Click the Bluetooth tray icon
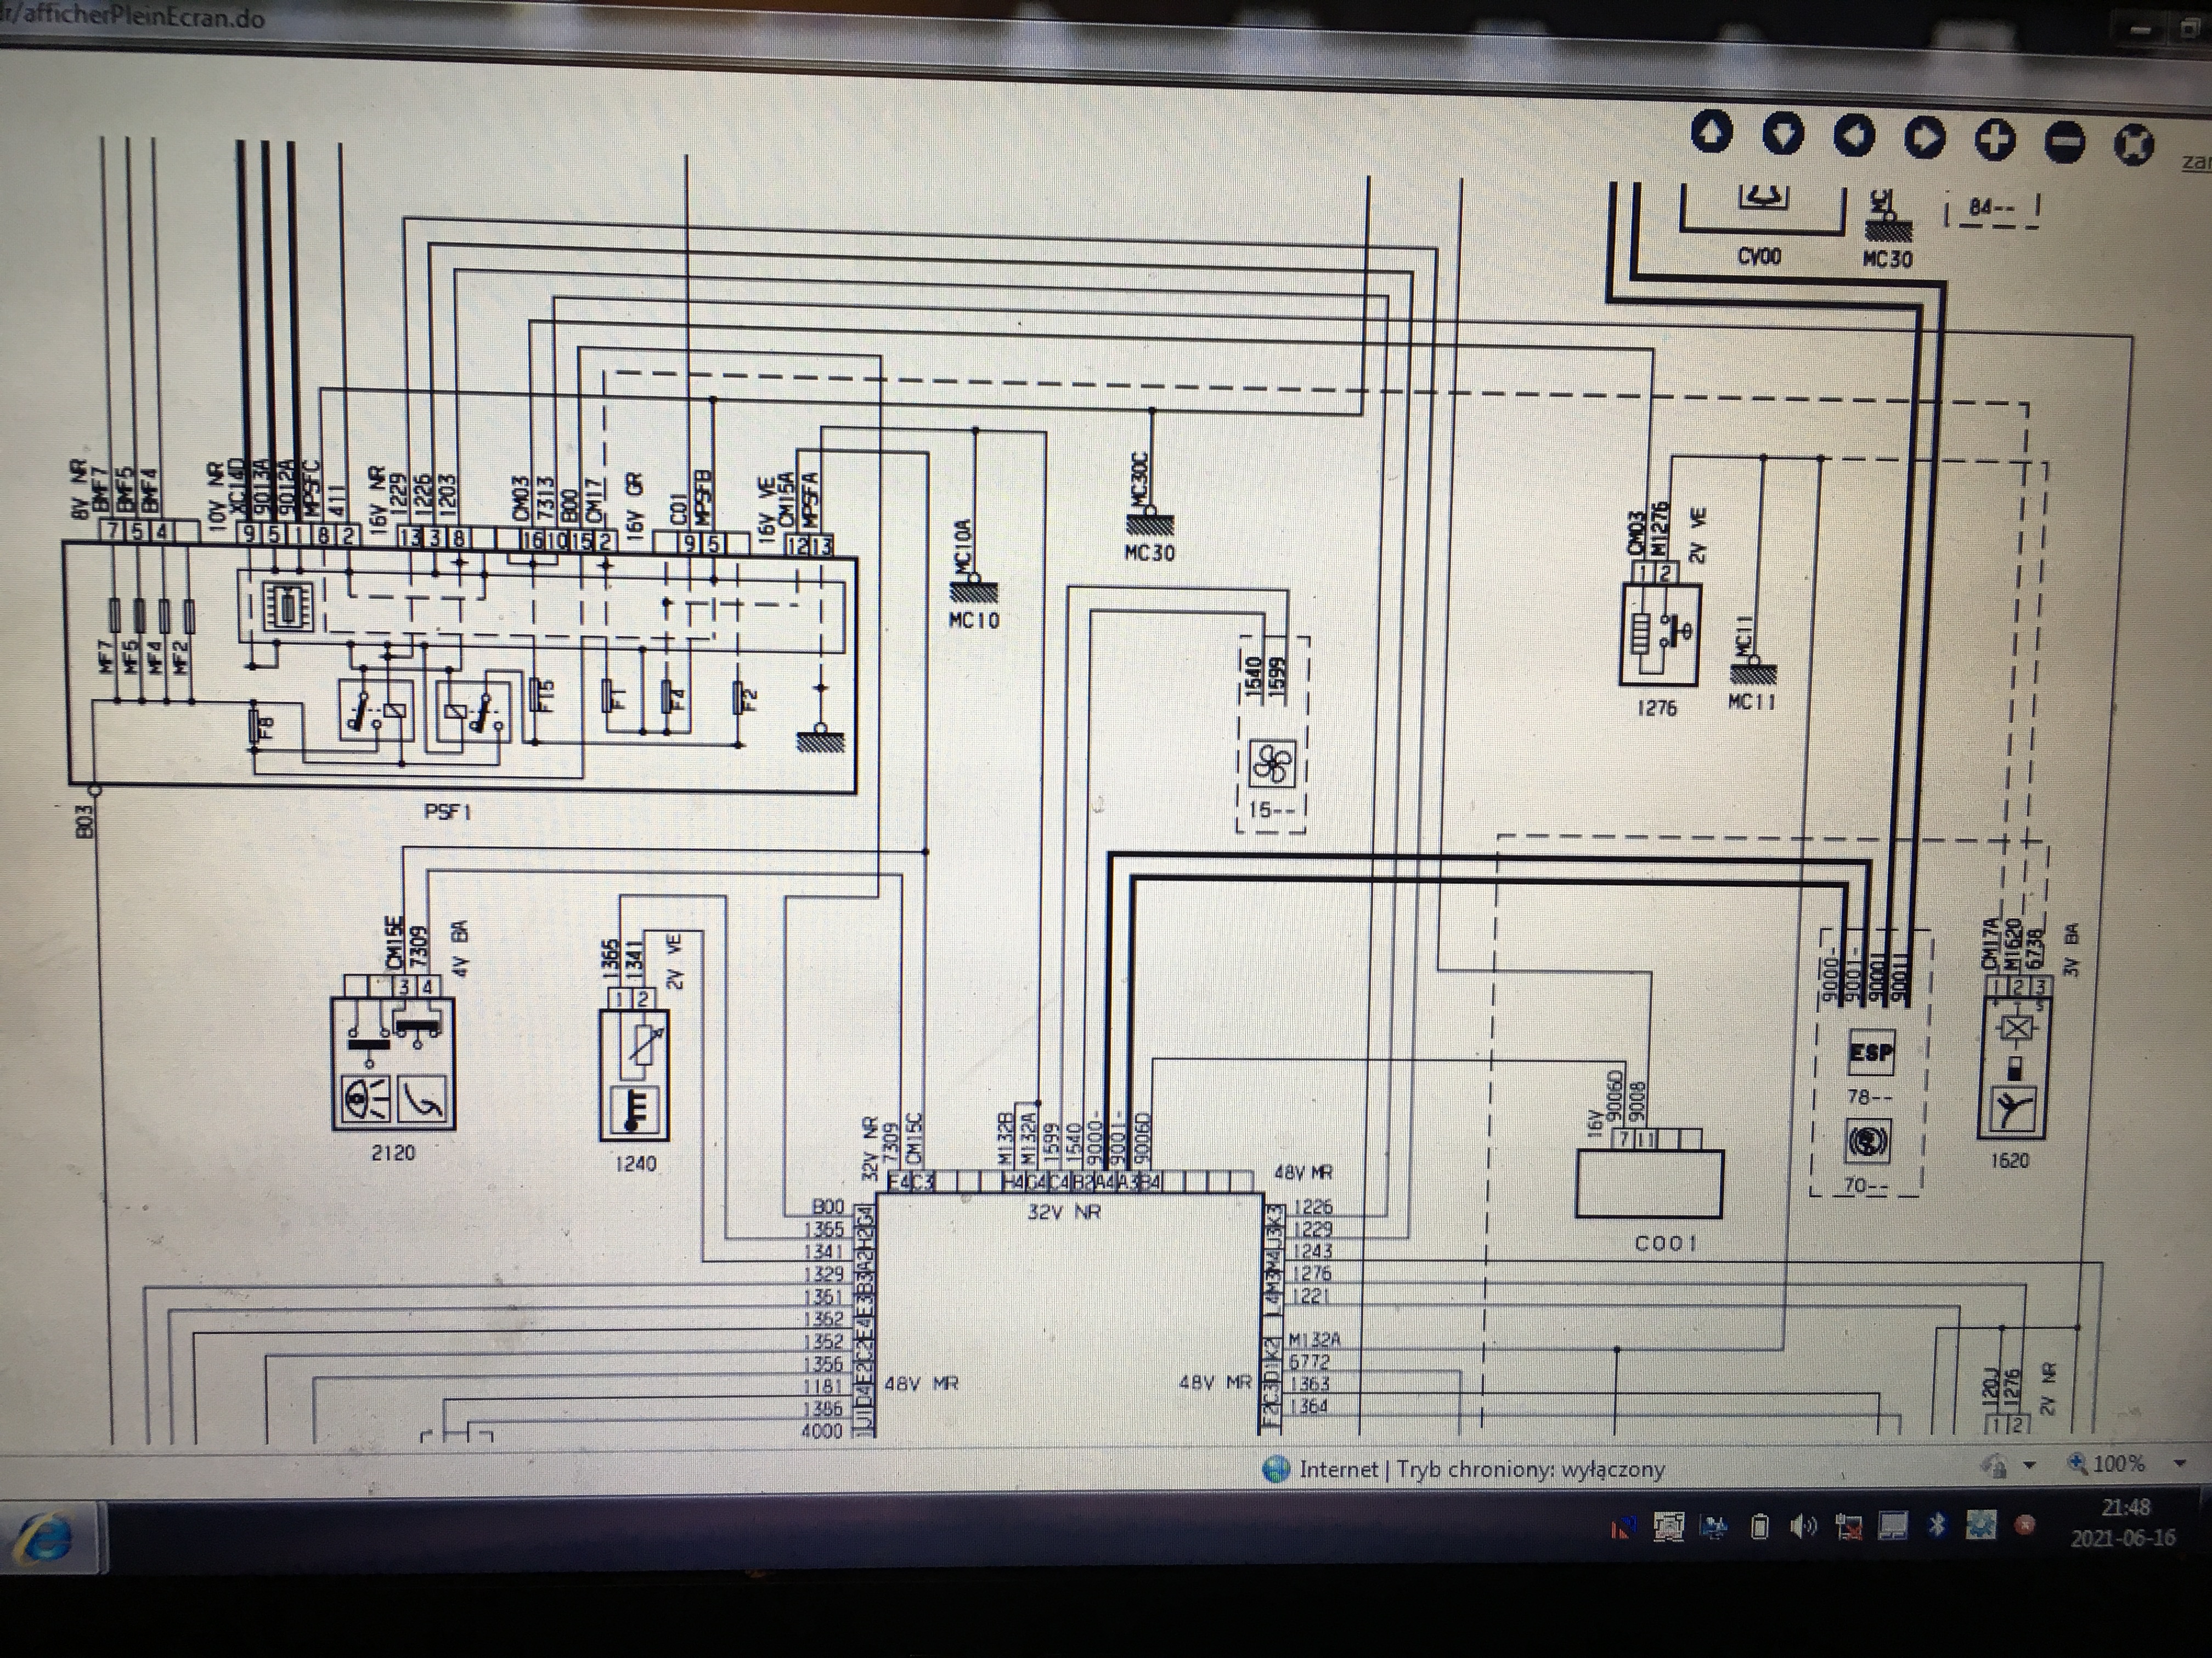Viewport: 2212px width, 1658px height. point(1937,1525)
